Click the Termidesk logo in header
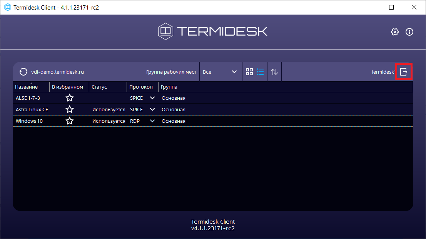This screenshot has width=426, height=239. (x=212, y=31)
